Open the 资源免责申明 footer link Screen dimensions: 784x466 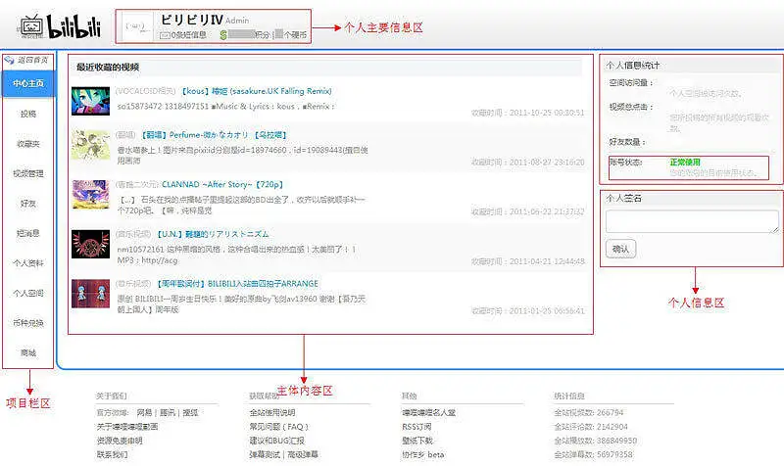pos(120,441)
